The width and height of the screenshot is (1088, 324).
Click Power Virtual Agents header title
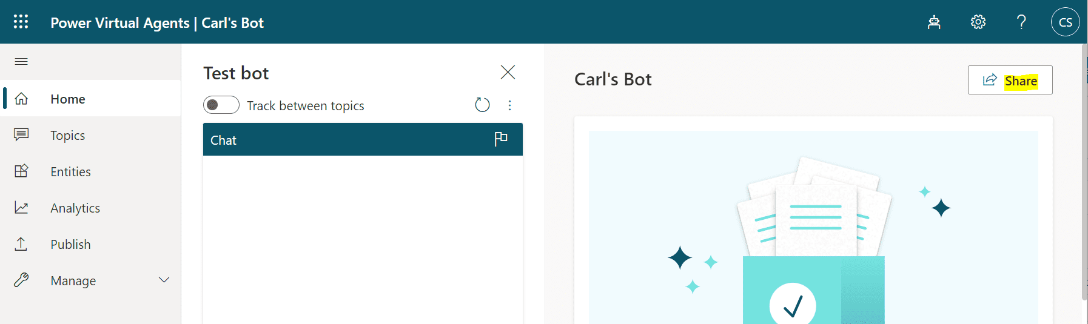[120, 23]
